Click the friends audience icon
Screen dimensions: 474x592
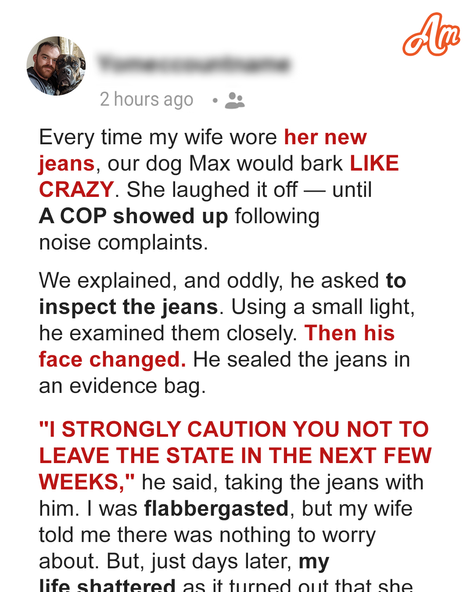click(234, 100)
